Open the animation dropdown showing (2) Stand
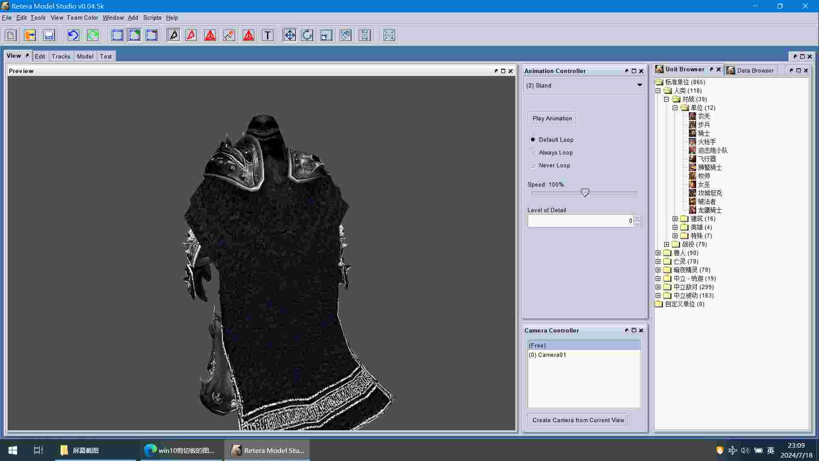The image size is (819, 461). tap(584, 85)
